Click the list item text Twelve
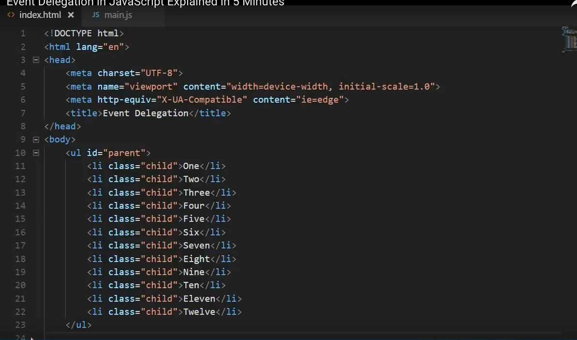This screenshot has height=340, width=577. (199, 312)
